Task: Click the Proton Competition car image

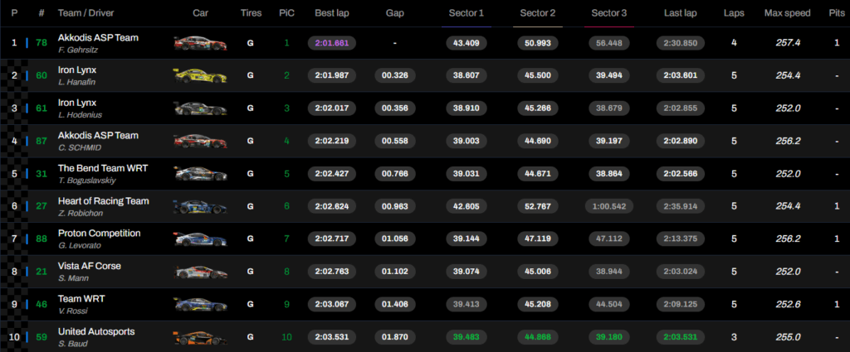Action: pyautogui.click(x=201, y=239)
